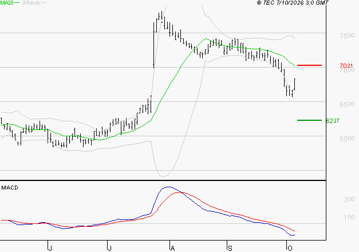Click the green support line marker

pyautogui.click(x=309, y=120)
